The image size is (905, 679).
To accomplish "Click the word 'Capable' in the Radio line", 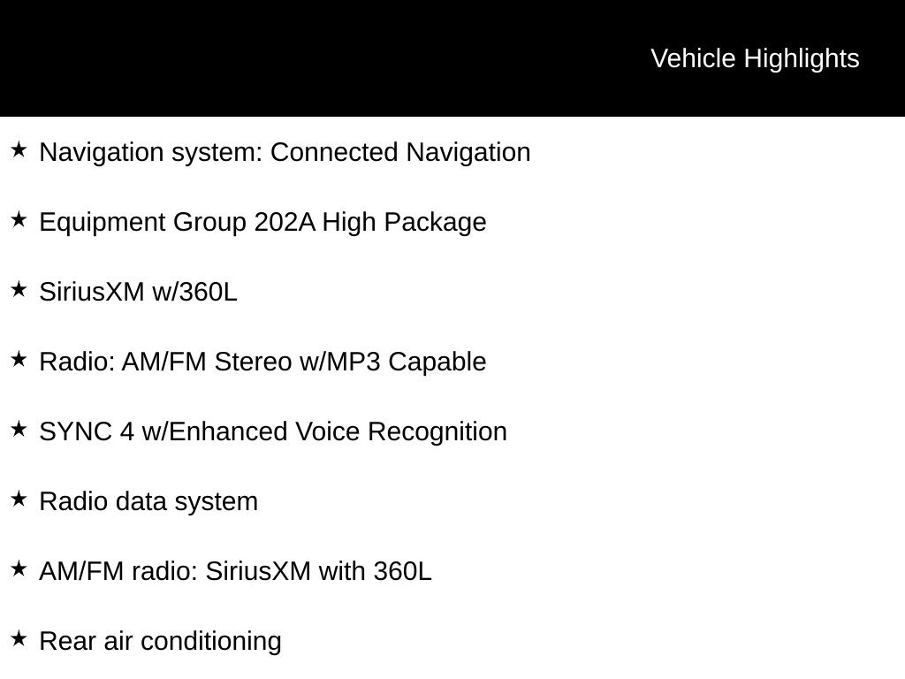I will coord(437,362).
